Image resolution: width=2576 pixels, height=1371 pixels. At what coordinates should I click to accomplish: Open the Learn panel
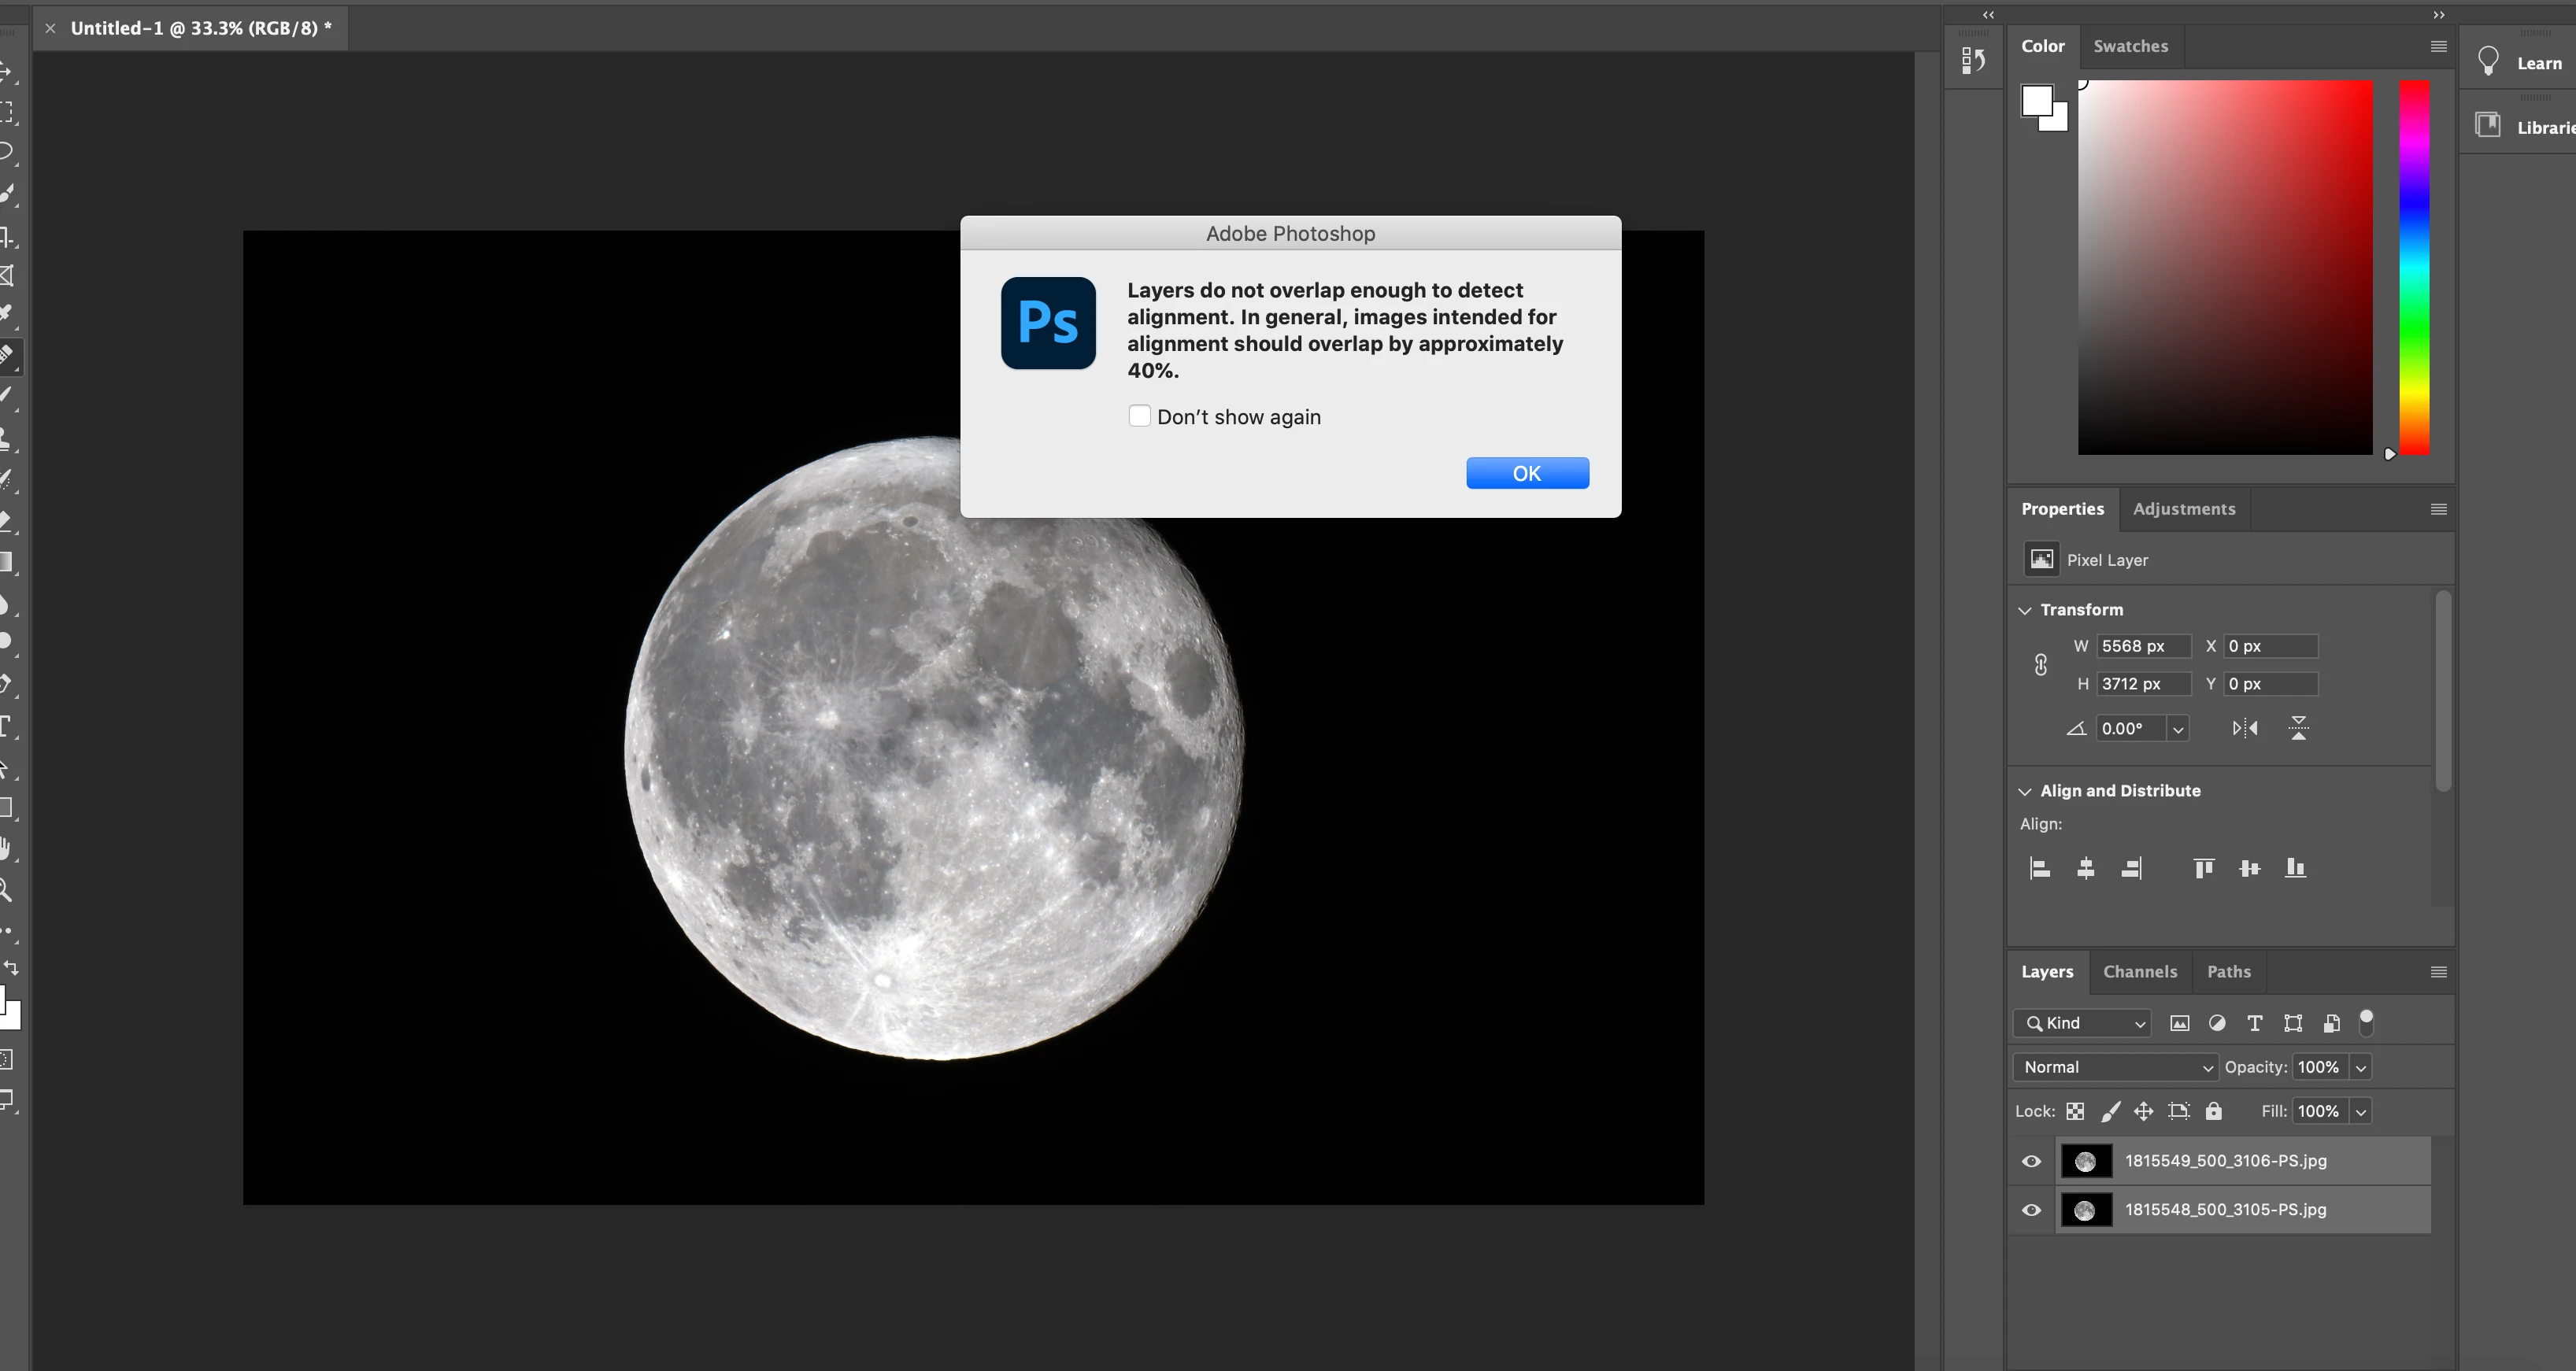2521,63
